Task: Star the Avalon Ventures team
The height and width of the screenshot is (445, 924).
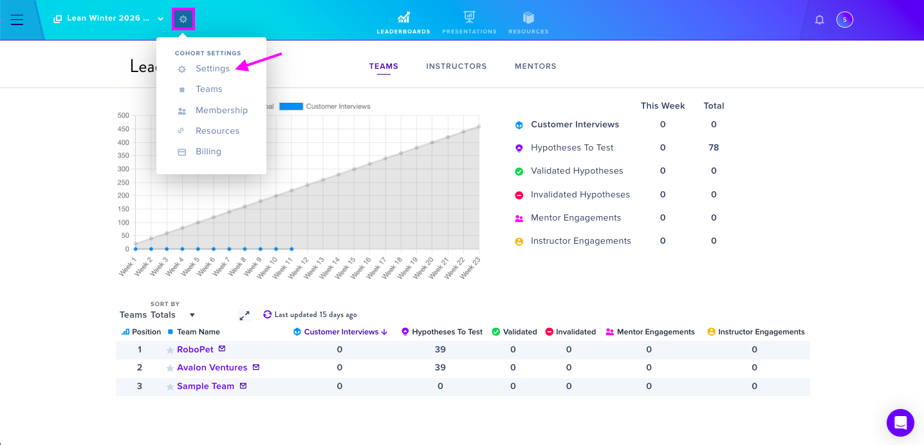Action: (x=170, y=368)
